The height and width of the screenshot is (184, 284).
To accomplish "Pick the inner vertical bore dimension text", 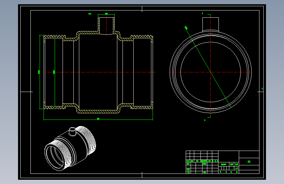I will pyautogui.click(x=54, y=72).
